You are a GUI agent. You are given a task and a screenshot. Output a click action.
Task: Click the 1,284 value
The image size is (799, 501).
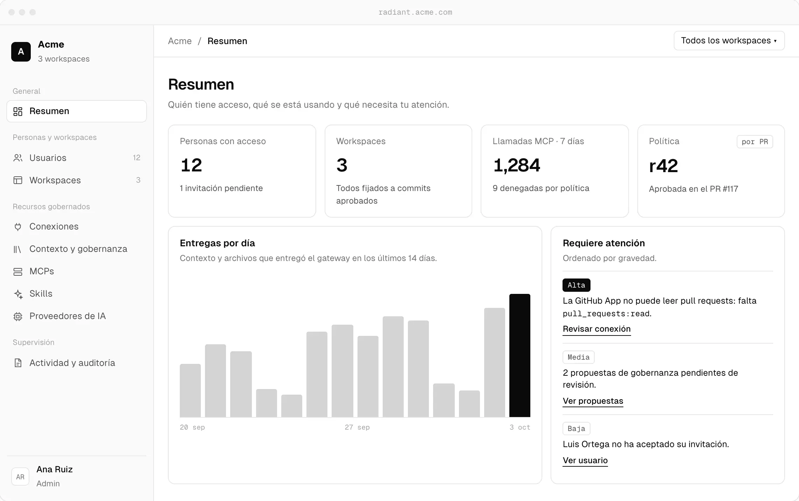(517, 165)
